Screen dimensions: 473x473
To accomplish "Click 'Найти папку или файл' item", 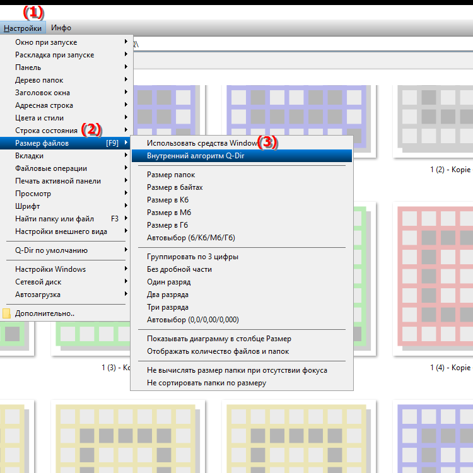I will (x=55, y=219).
